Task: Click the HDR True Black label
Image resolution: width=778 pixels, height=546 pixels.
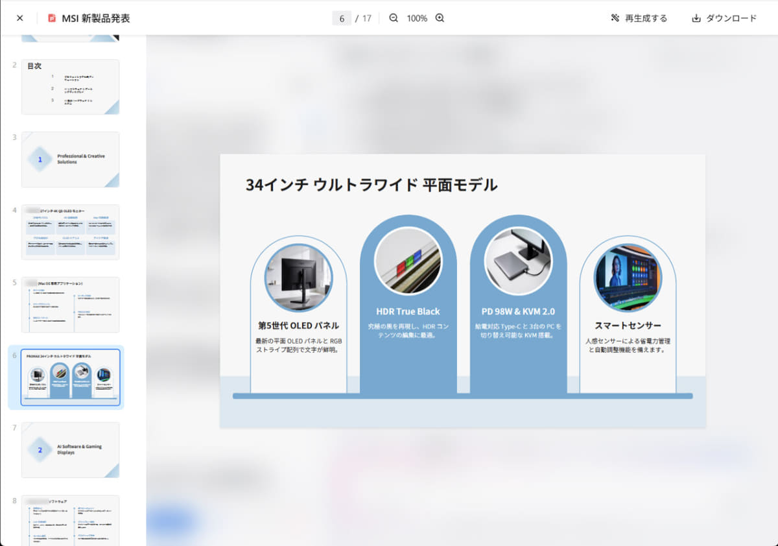Action: coord(408,311)
